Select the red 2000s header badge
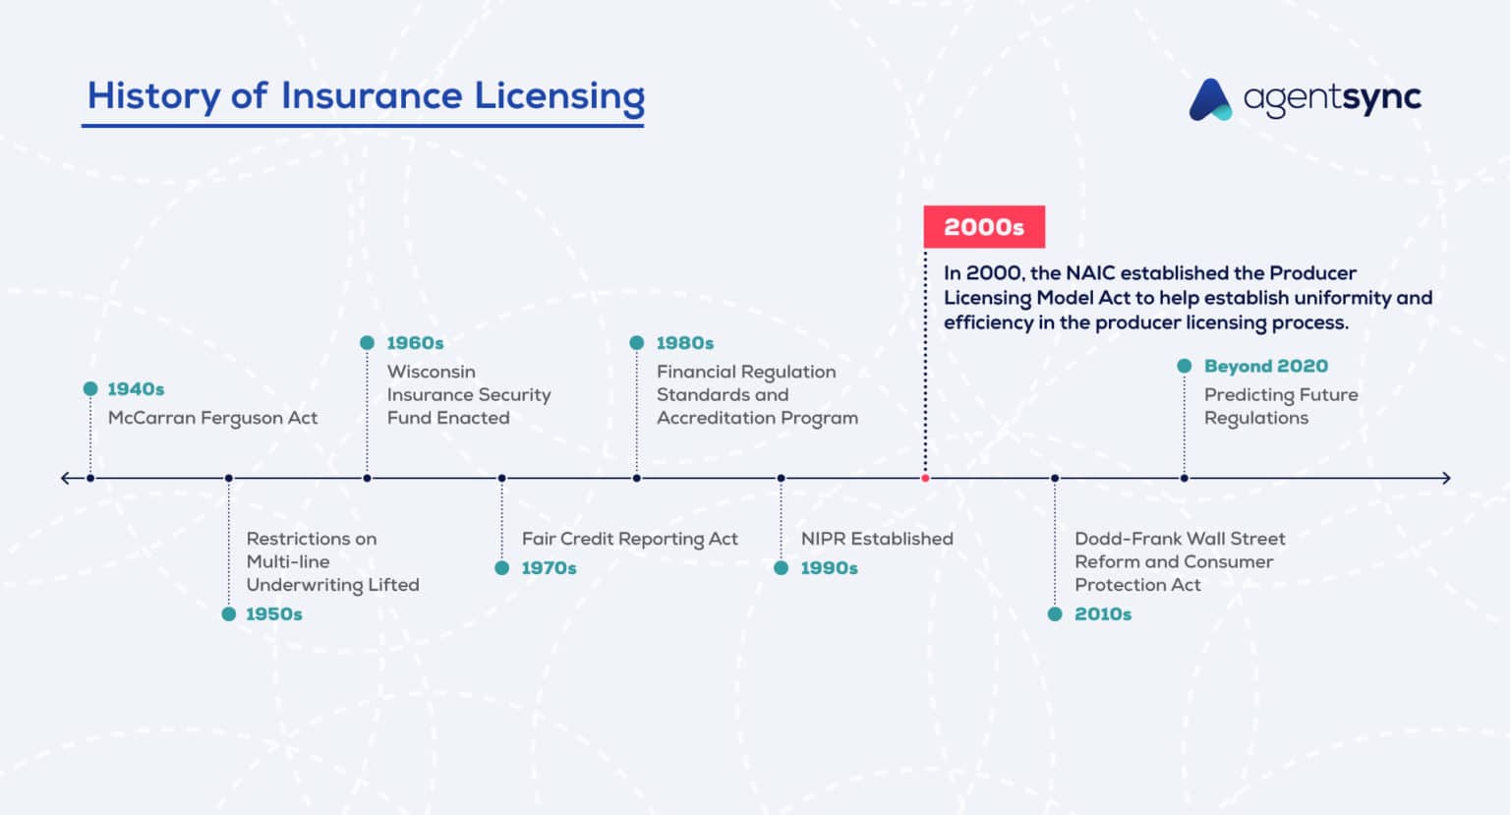Viewport: 1510px width, 815px height. [984, 226]
